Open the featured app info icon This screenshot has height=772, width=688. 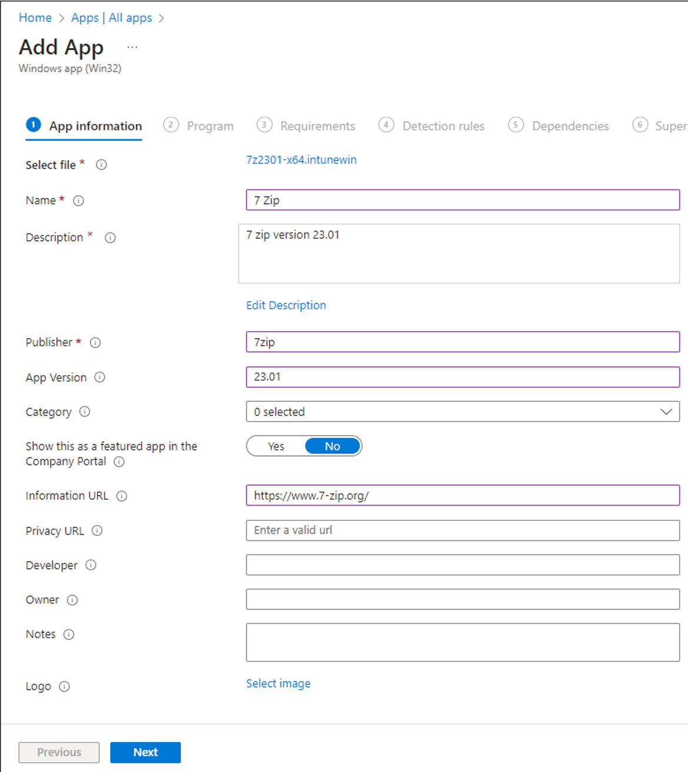point(119,462)
